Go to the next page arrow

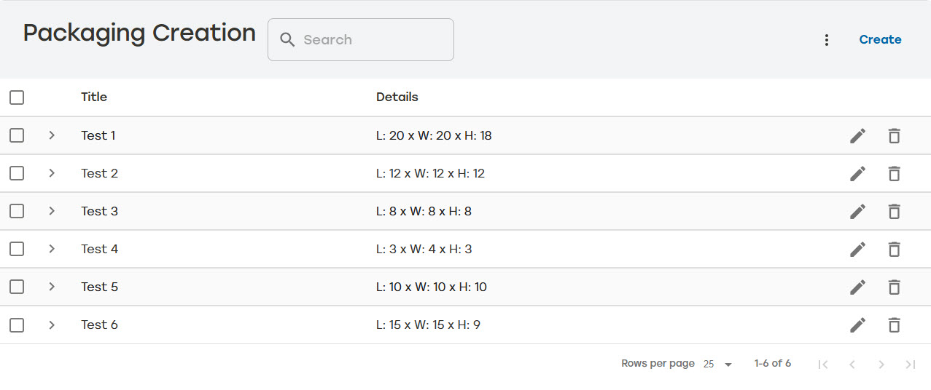tap(881, 364)
